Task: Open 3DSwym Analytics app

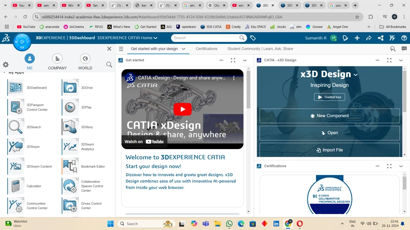Action: pyautogui.click(x=70, y=147)
